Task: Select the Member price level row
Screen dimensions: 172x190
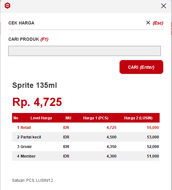Action: coord(86,156)
